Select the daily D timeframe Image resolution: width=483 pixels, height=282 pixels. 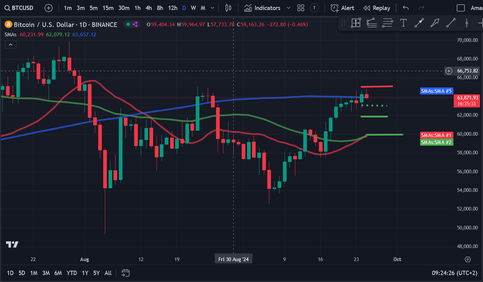click(184, 8)
